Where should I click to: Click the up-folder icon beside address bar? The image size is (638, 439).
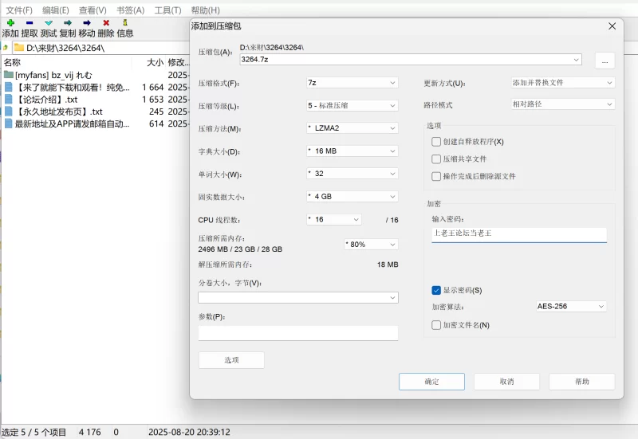point(6,48)
